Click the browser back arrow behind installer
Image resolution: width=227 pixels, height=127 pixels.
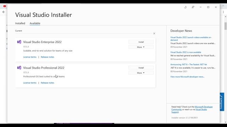4,12
